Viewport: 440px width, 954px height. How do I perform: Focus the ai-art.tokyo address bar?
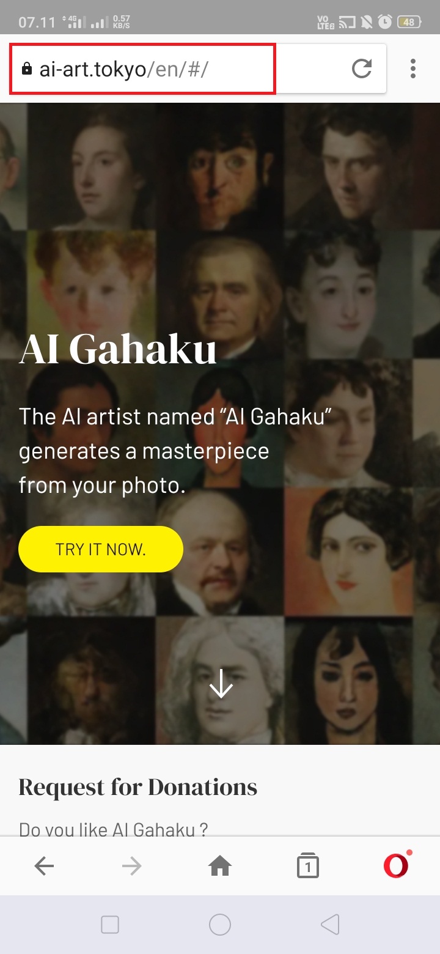tap(142, 68)
